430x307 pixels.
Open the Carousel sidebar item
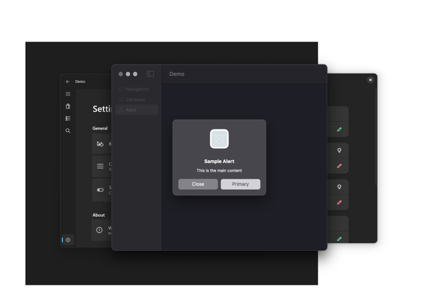tap(134, 100)
